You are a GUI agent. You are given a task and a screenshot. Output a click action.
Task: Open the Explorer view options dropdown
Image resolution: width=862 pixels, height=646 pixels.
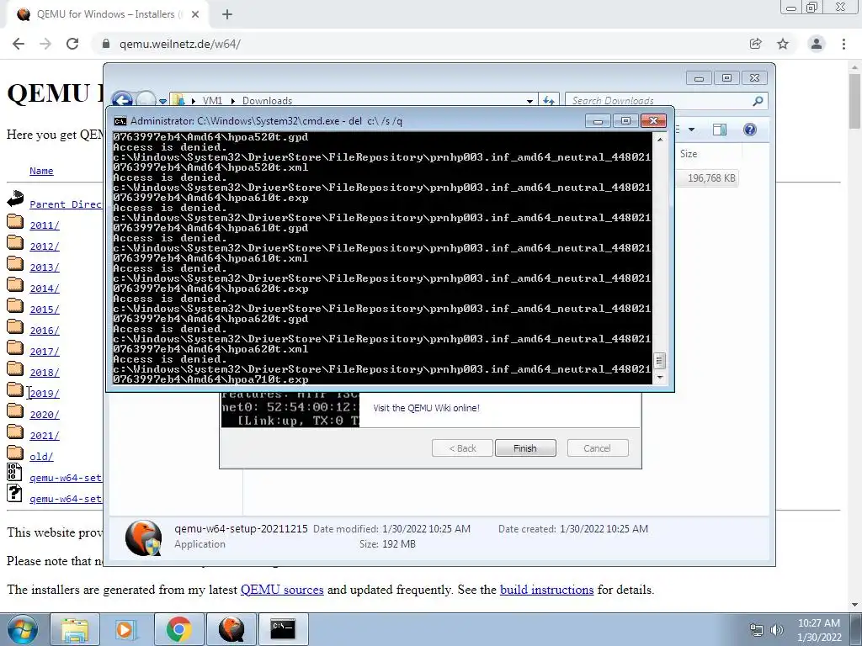[x=692, y=130]
